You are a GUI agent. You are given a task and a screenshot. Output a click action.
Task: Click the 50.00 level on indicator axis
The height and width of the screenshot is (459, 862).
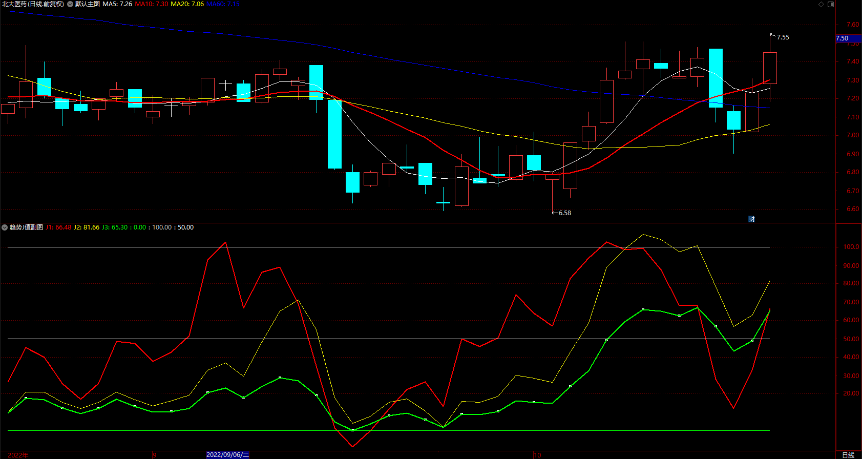coord(851,339)
